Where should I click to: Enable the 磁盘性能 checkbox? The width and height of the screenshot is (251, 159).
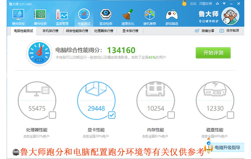tap(231, 115)
